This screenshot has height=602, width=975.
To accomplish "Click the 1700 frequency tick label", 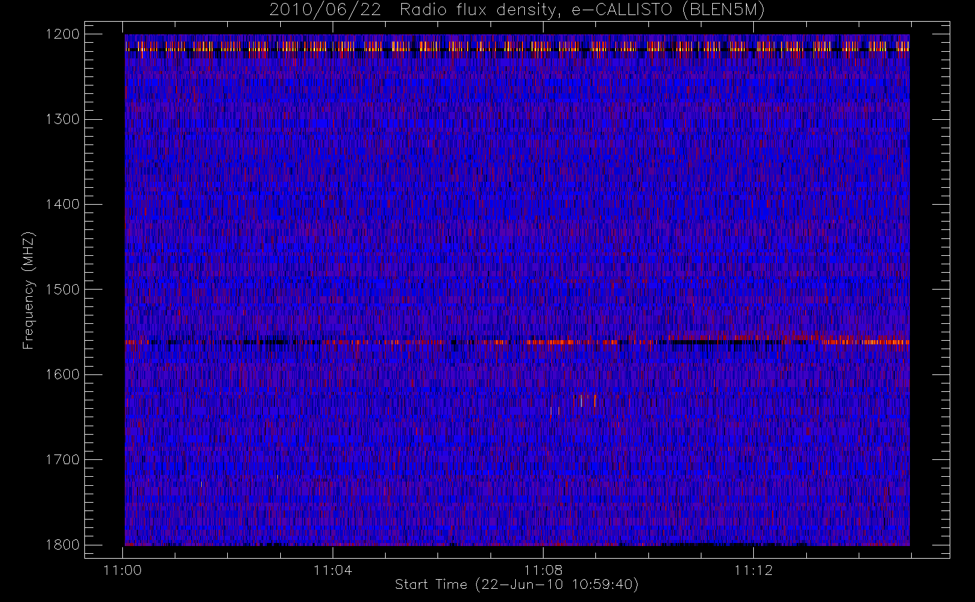I will pos(63,459).
